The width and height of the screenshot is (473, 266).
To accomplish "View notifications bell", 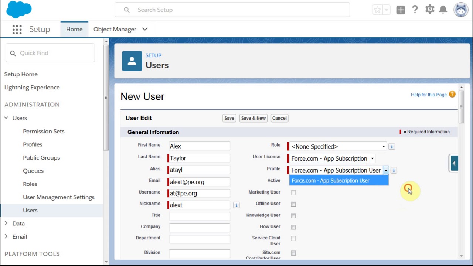I will point(443,10).
